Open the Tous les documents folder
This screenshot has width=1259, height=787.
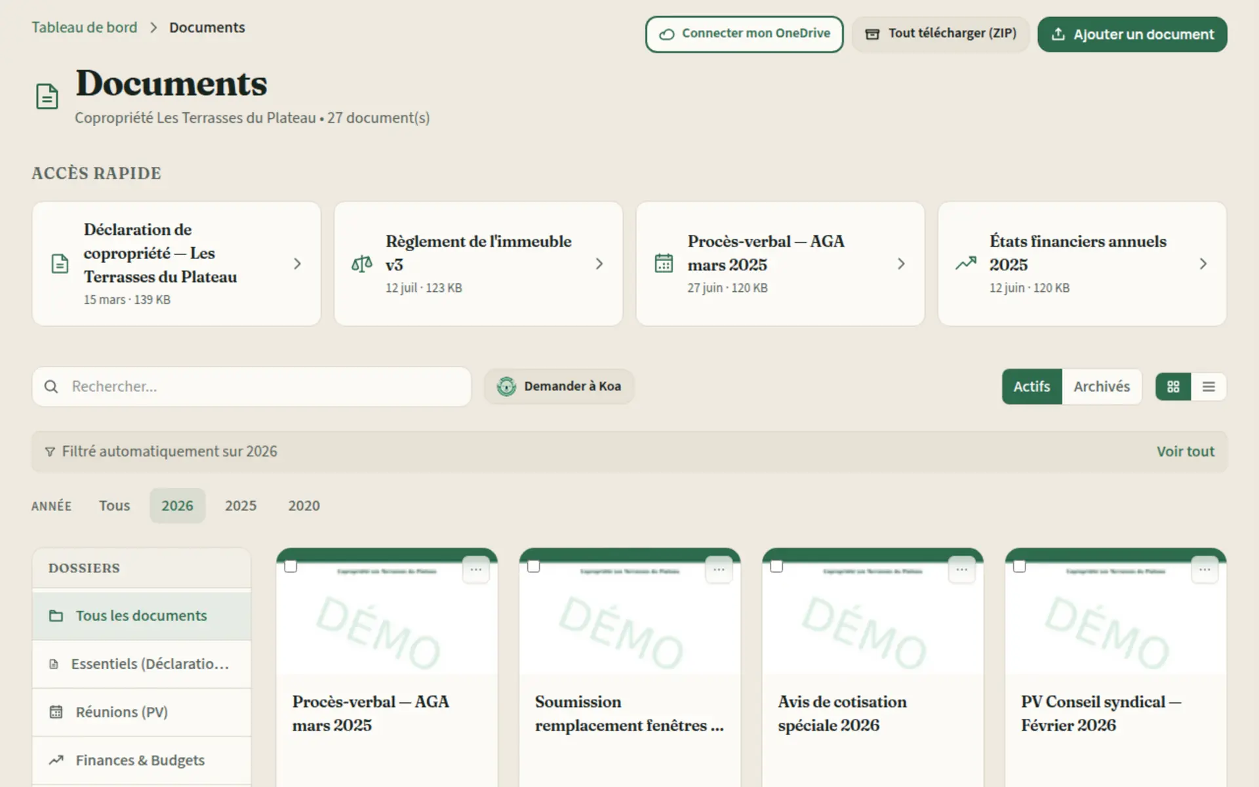pos(142,616)
